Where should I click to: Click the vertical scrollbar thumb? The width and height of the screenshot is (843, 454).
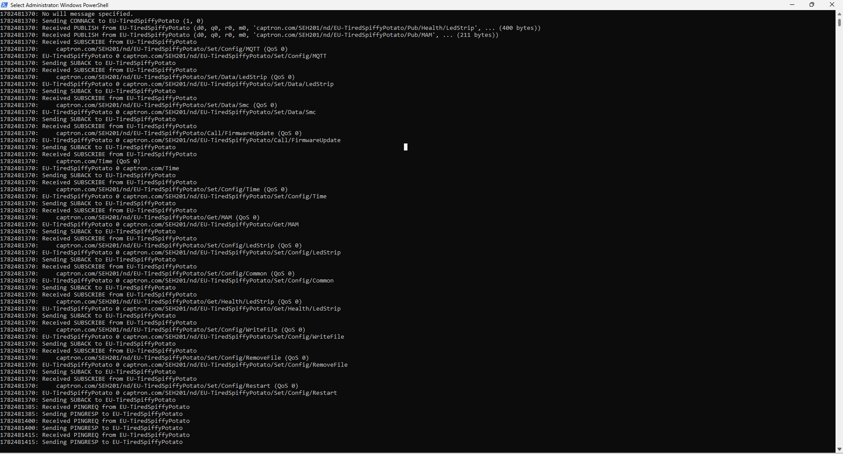click(839, 22)
